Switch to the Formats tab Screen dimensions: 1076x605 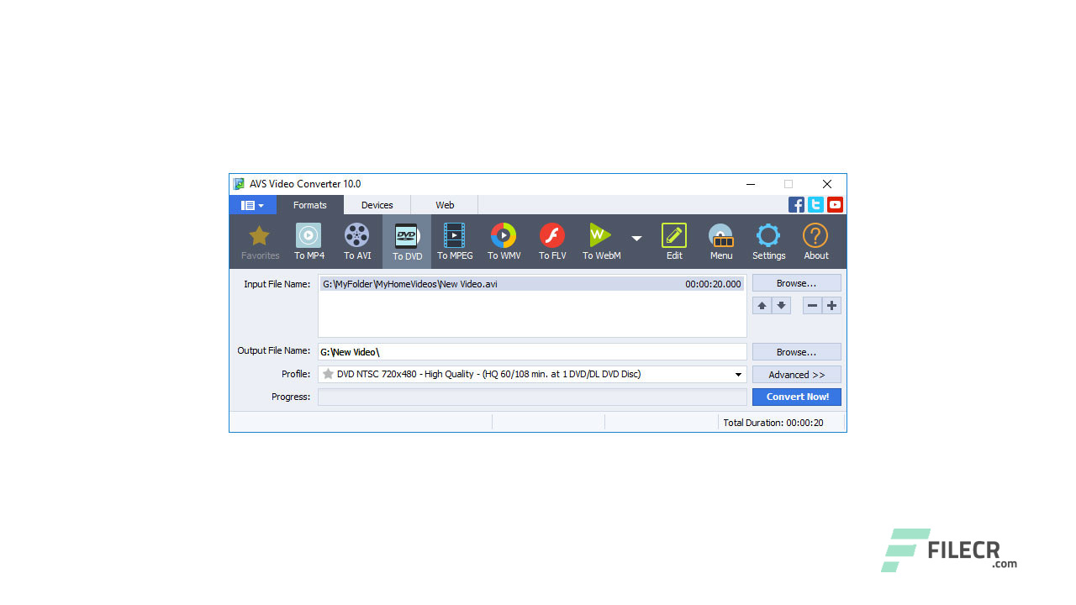pyautogui.click(x=310, y=205)
